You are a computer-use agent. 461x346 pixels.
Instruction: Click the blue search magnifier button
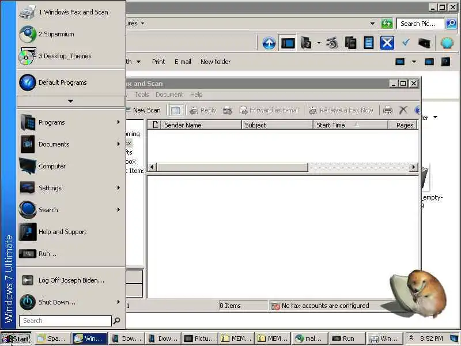point(451,24)
